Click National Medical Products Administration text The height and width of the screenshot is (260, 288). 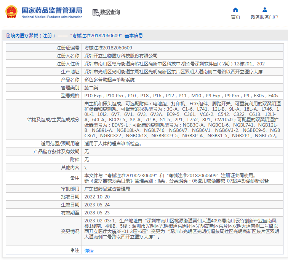52,17
